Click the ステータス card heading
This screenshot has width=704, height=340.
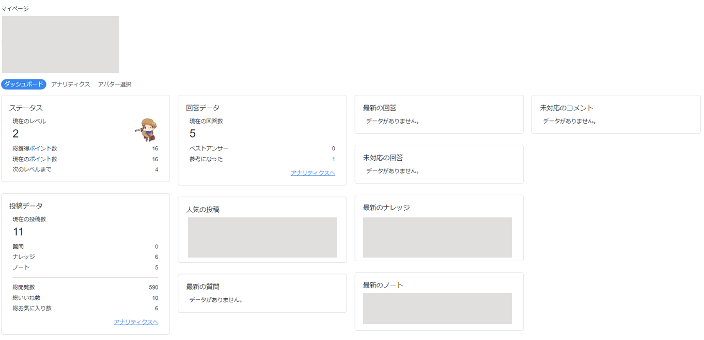coord(26,108)
